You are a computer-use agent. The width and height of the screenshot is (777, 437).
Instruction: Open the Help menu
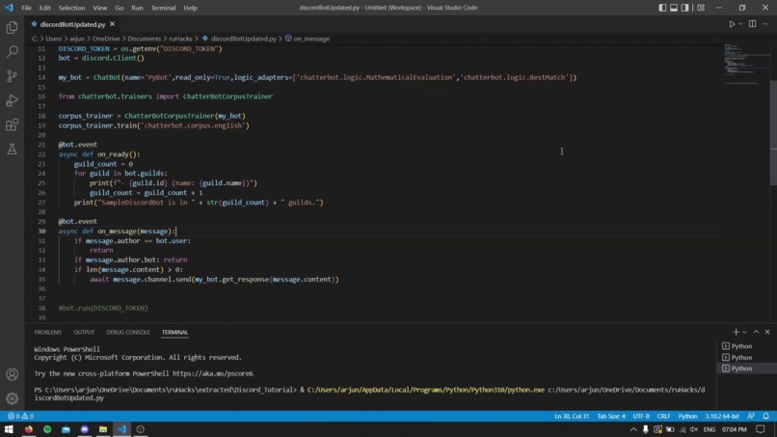pyautogui.click(x=190, y=8)
